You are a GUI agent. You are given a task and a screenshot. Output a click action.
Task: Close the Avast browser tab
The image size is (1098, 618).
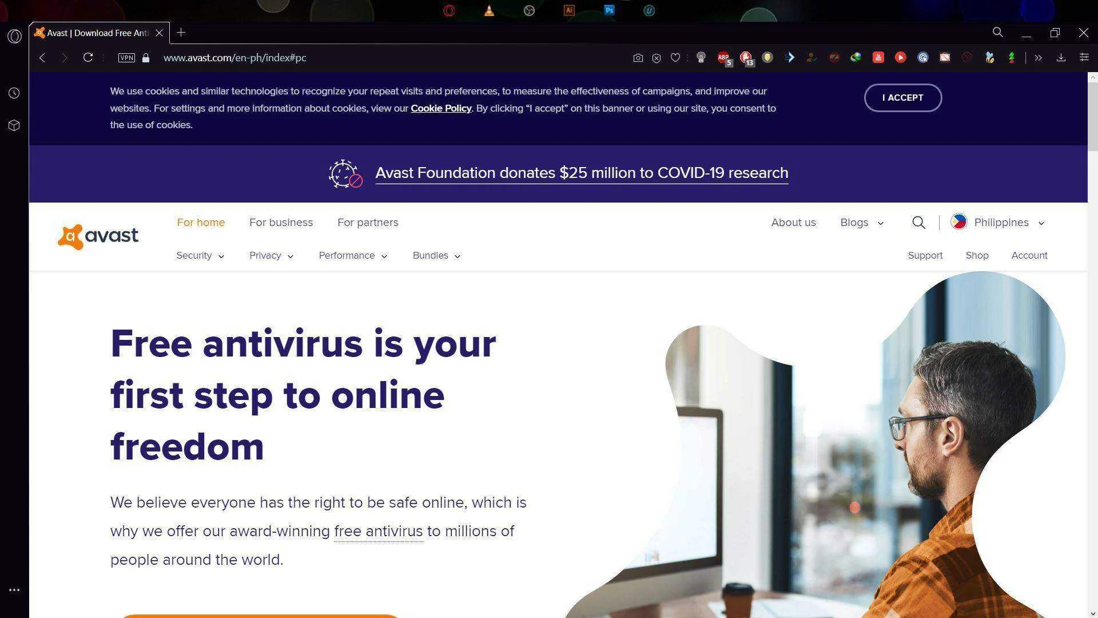(x=160, y=33)
